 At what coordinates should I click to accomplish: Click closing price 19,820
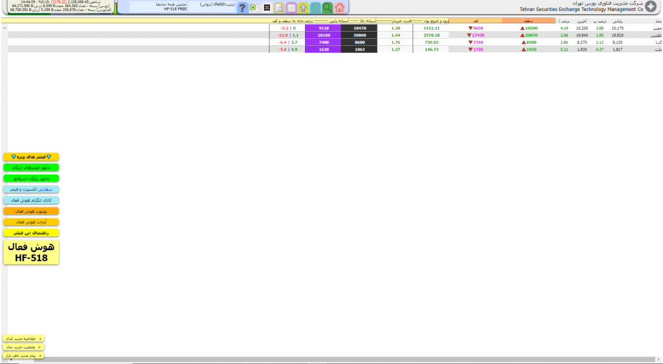617,36
